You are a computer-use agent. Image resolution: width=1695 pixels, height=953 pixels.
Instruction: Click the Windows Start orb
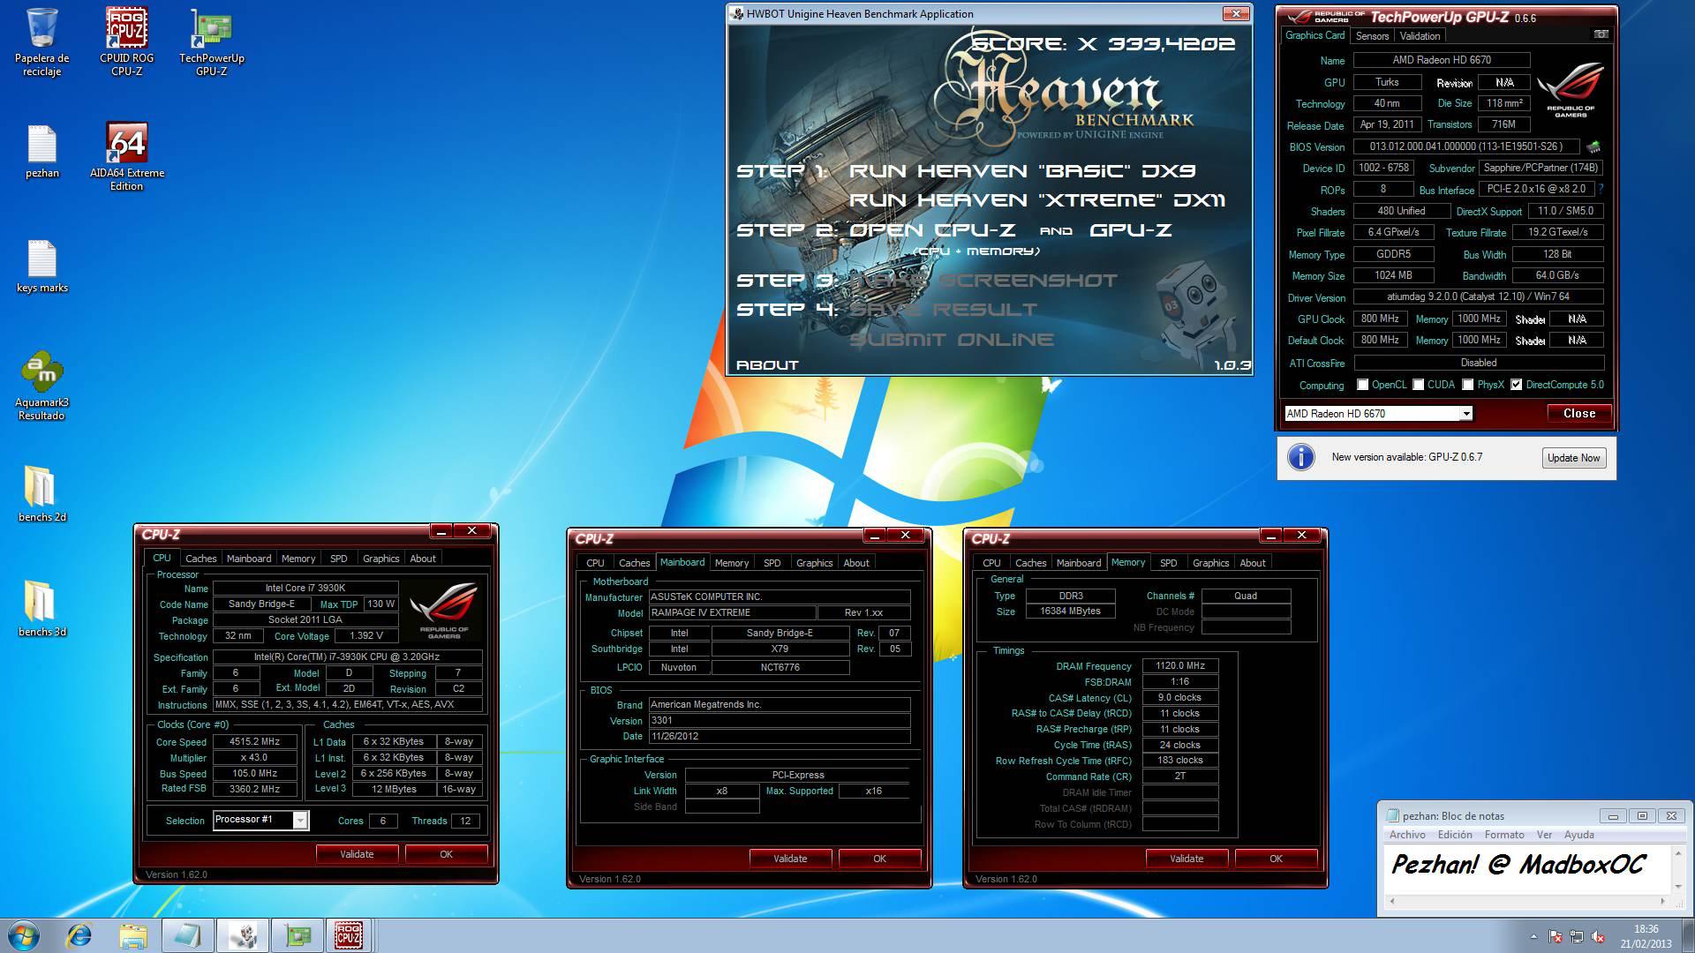coord(24,935)
